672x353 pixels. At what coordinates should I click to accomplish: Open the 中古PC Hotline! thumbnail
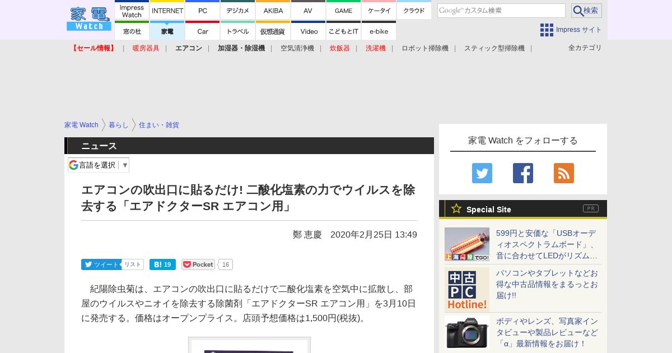[467, 290]
